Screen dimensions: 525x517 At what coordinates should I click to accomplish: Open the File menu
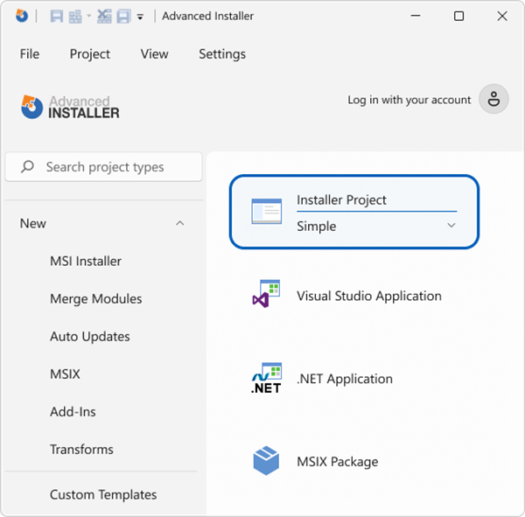point(30,54)
